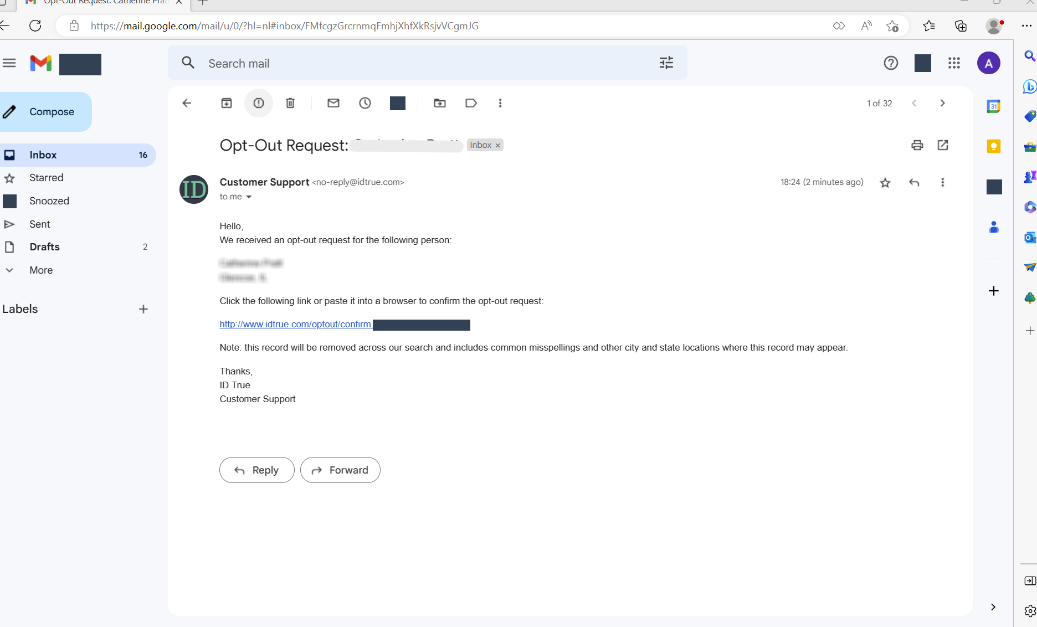Expand recipient details next to 'to me'
Screen dimensions: 1037x627
[x=249, y=197]
